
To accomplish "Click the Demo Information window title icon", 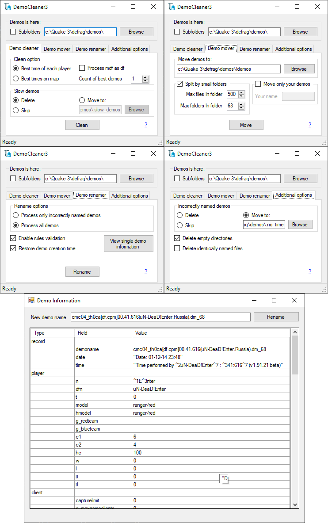I will pyautogui.click(x=31, y=300).
